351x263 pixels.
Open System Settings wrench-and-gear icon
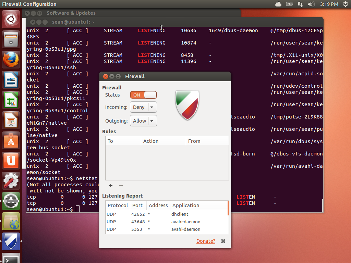coord(11,181)
